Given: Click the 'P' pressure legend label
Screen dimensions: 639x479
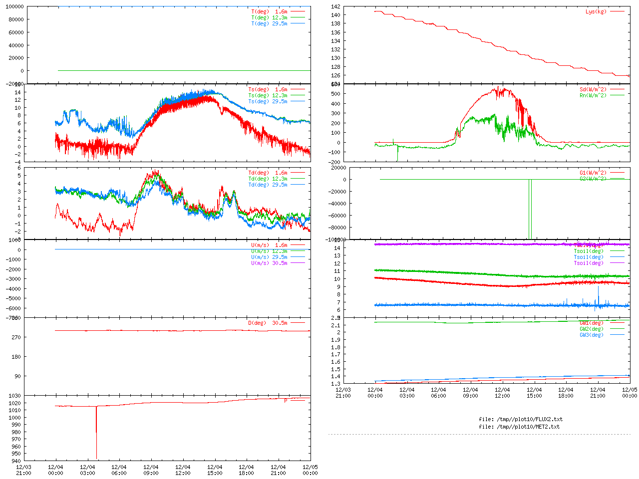Looking at the screenshot, I should point(286,401).
